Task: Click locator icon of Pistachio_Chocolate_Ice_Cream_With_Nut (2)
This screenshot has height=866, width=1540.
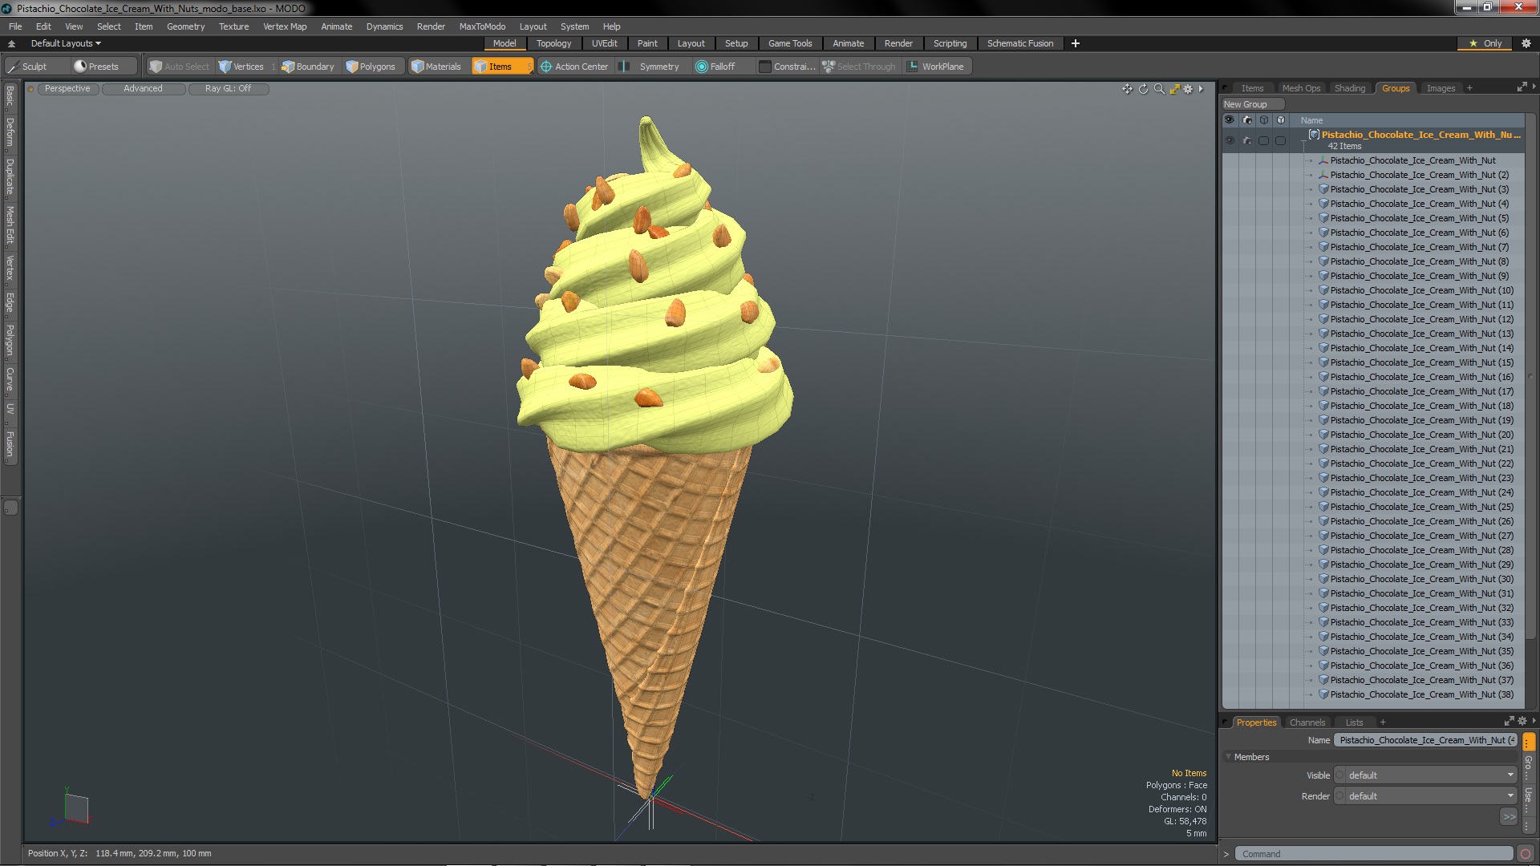Action: tap(1323, 175)
